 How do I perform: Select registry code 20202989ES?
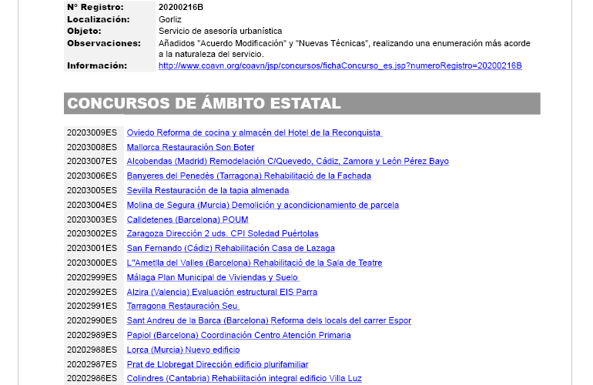92,336
